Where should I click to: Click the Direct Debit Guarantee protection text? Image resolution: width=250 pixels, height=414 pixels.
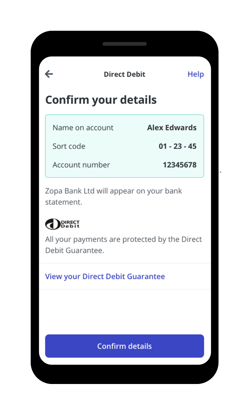(124, 245)
